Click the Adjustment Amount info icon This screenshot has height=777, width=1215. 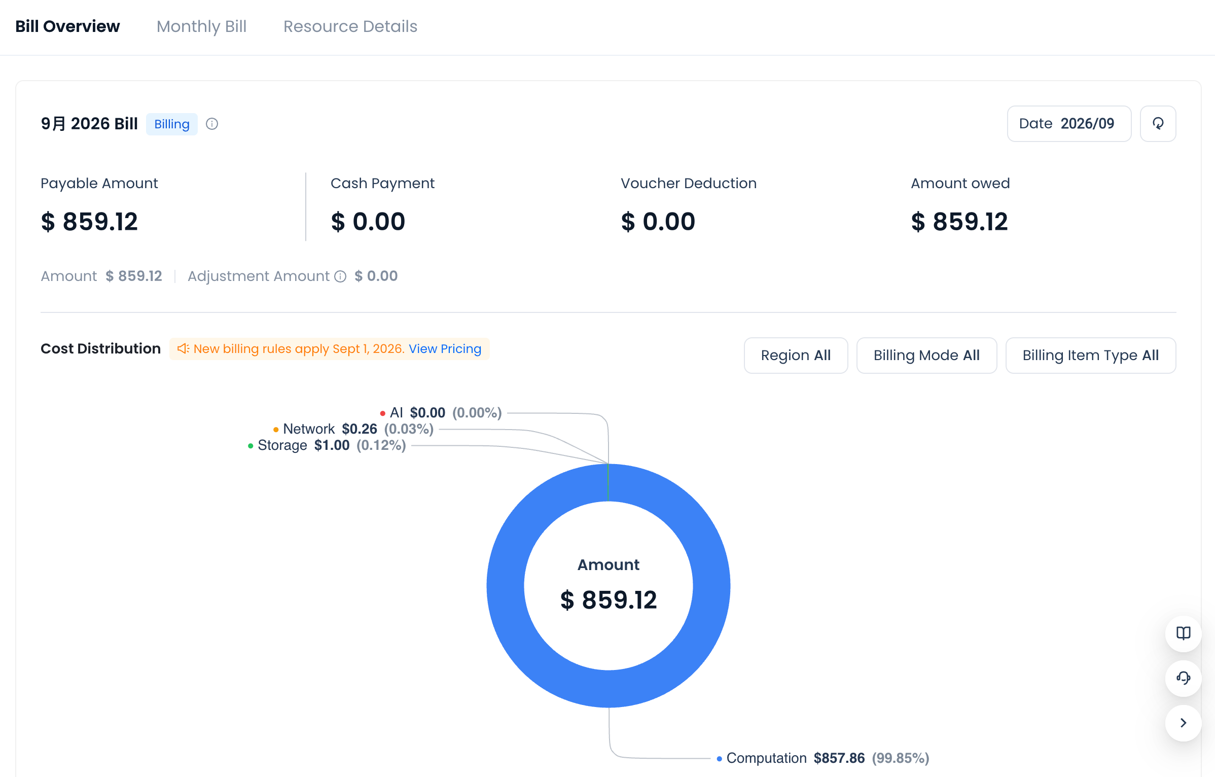(340, 276)
